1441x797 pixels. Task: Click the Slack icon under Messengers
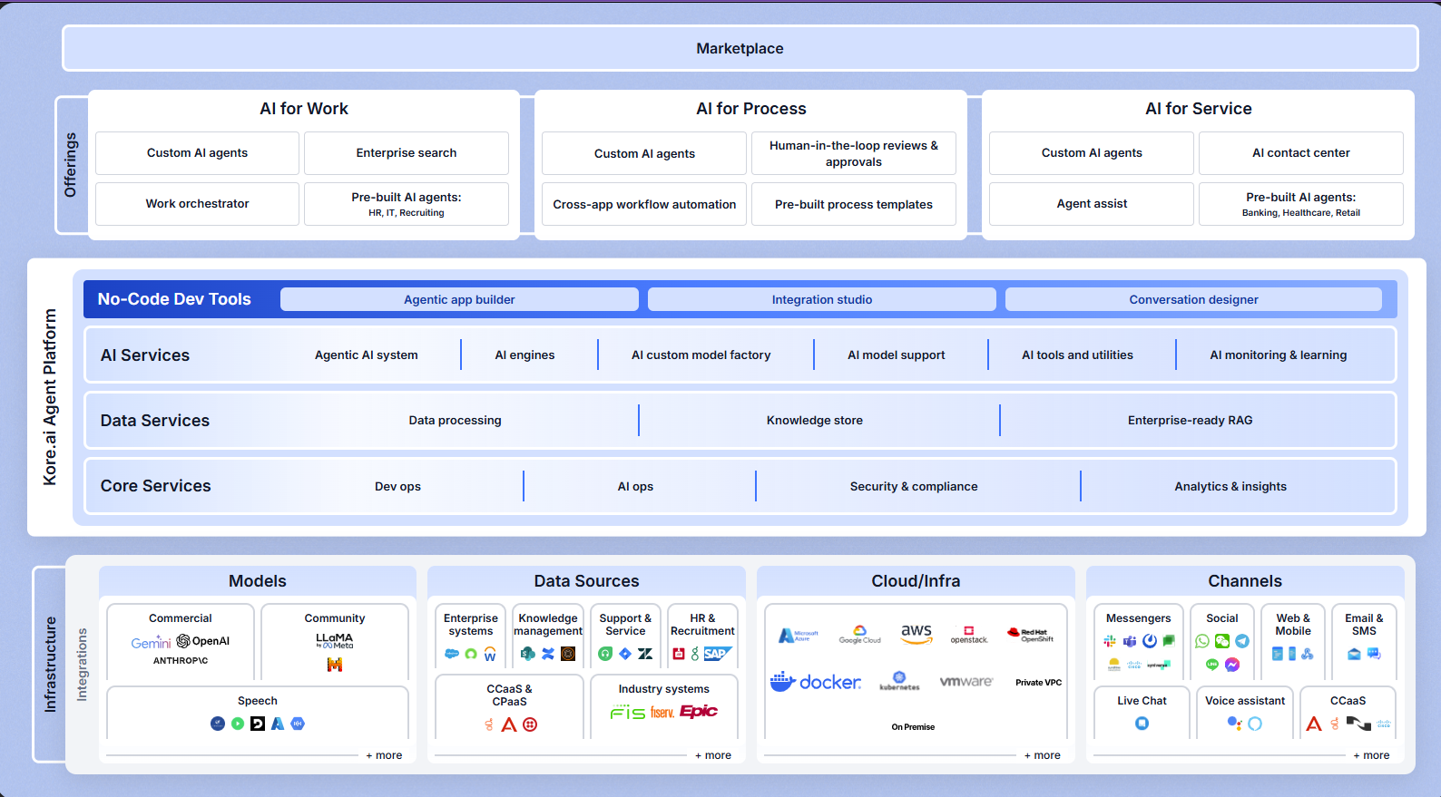(1110, 641)
